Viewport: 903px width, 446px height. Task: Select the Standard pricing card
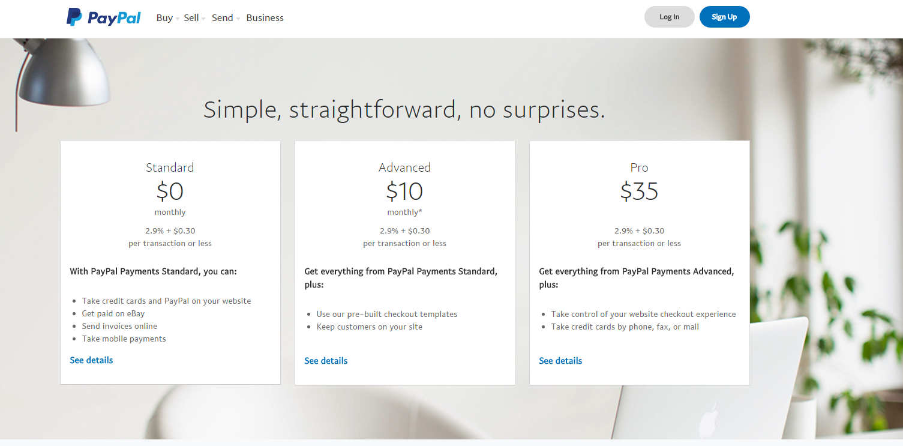tap(170, 262)
